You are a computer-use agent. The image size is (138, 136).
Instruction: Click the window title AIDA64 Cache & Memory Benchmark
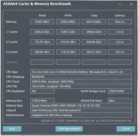(37, 4)
